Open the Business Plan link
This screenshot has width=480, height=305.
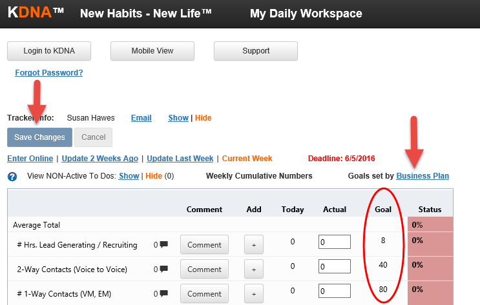[x=423, y=176]
